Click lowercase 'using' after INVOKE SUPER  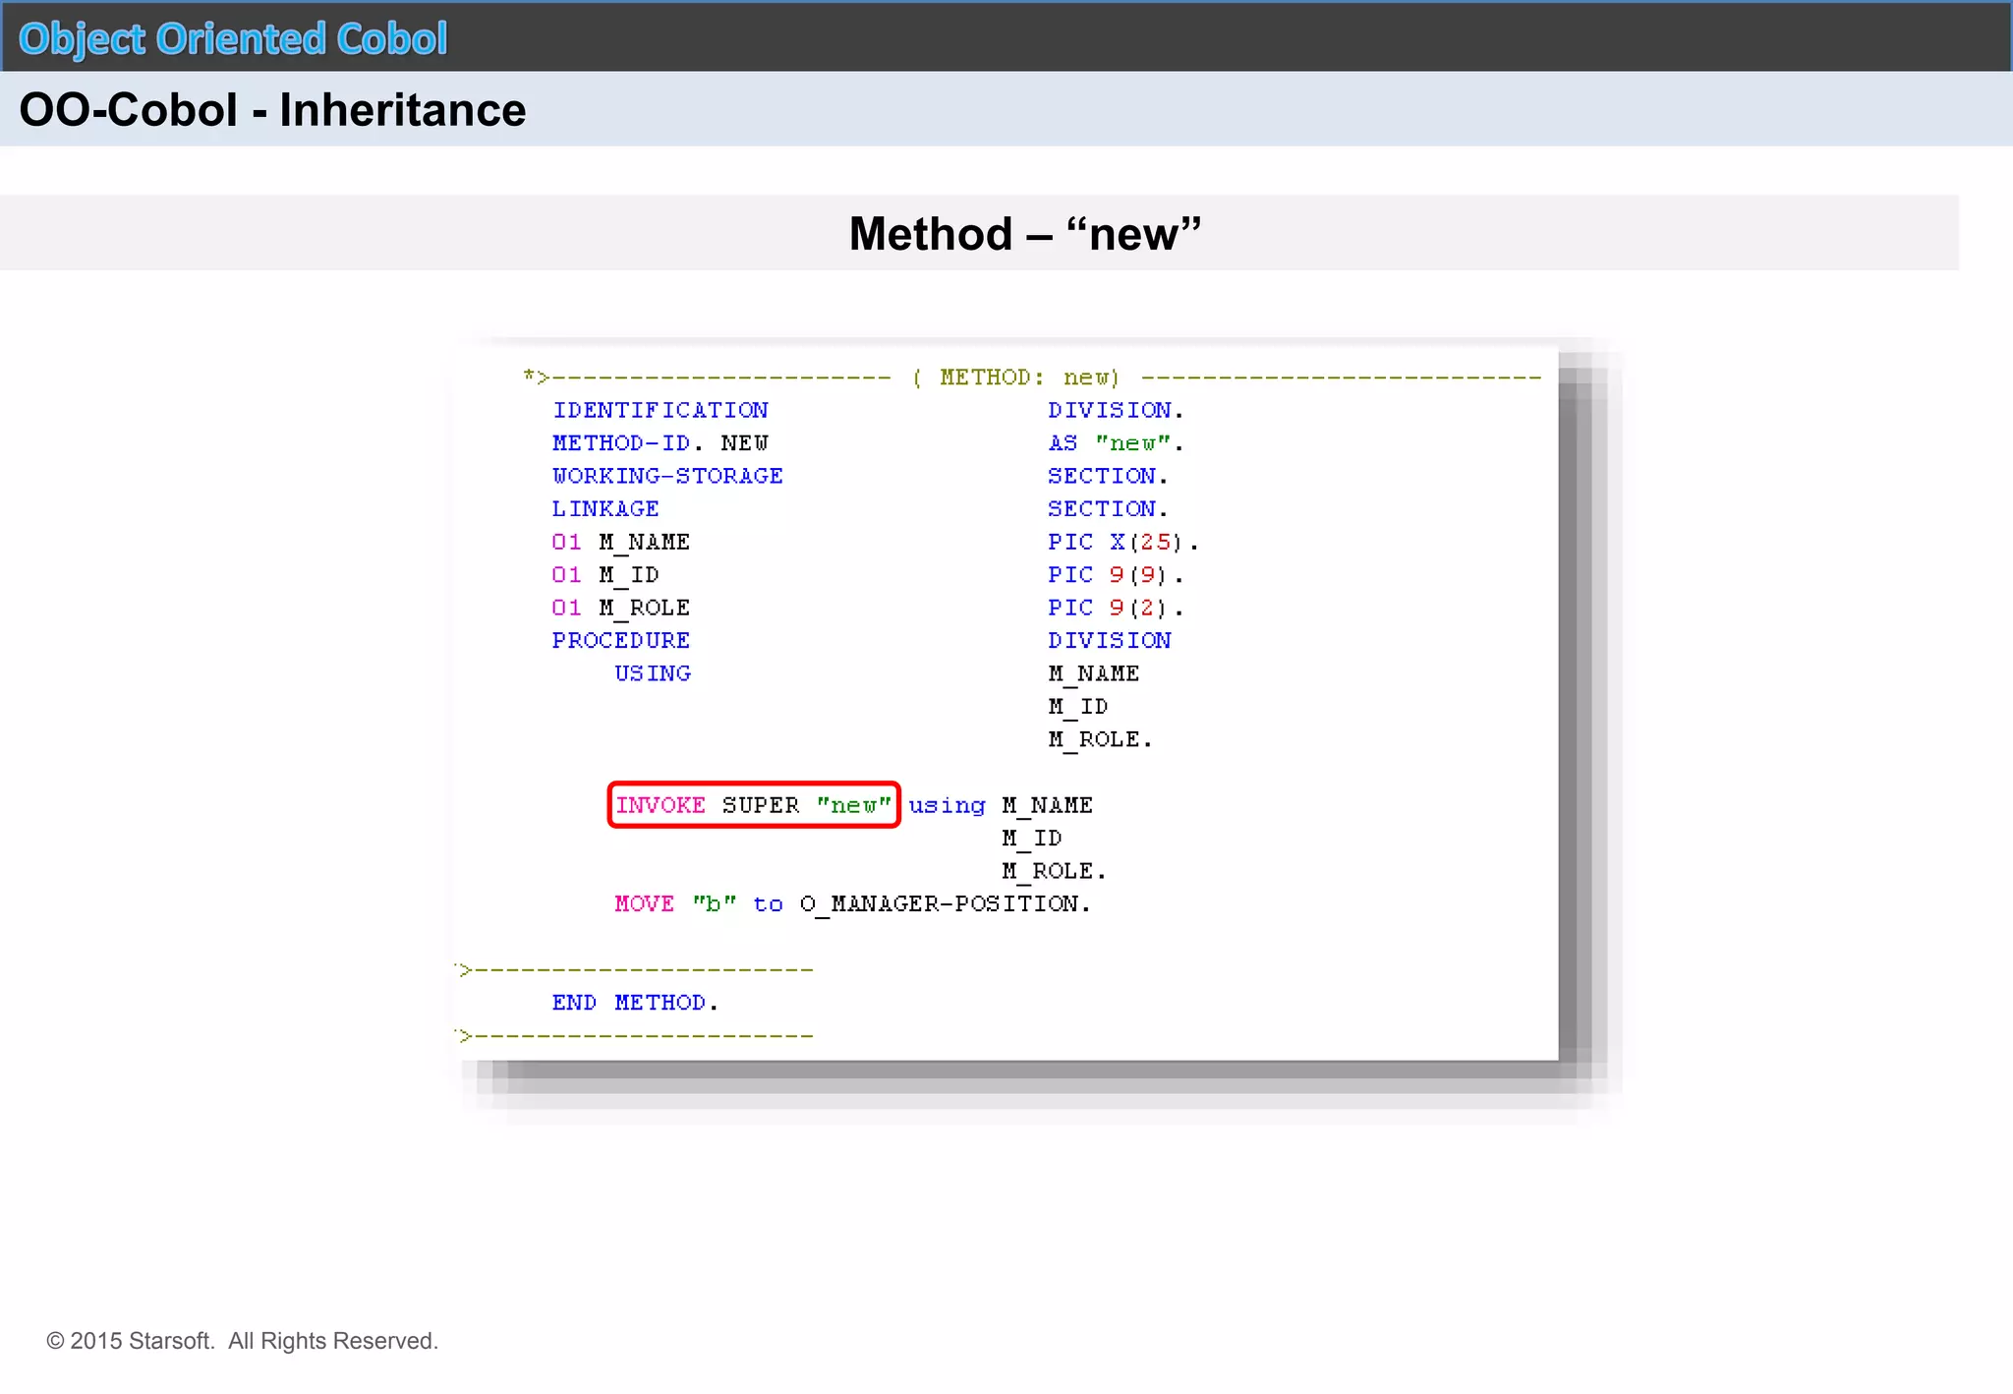click(947, 806)
